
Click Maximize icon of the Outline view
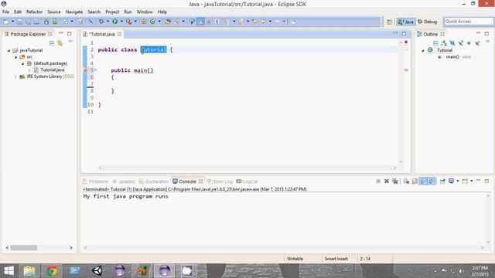click(486, 33)
